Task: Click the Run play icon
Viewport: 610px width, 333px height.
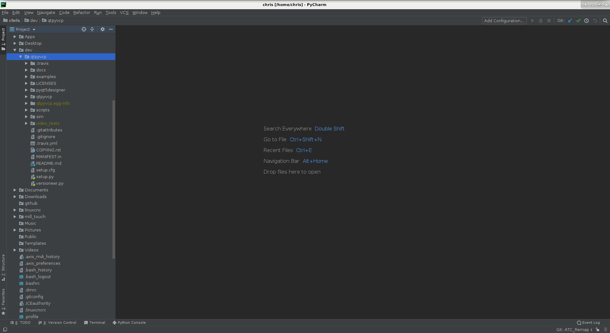Action: pos(532,21)
